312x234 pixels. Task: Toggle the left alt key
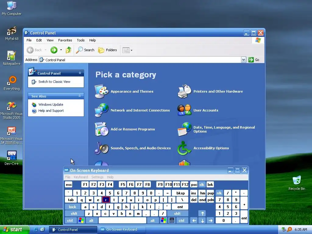click(x=91, y=221)
